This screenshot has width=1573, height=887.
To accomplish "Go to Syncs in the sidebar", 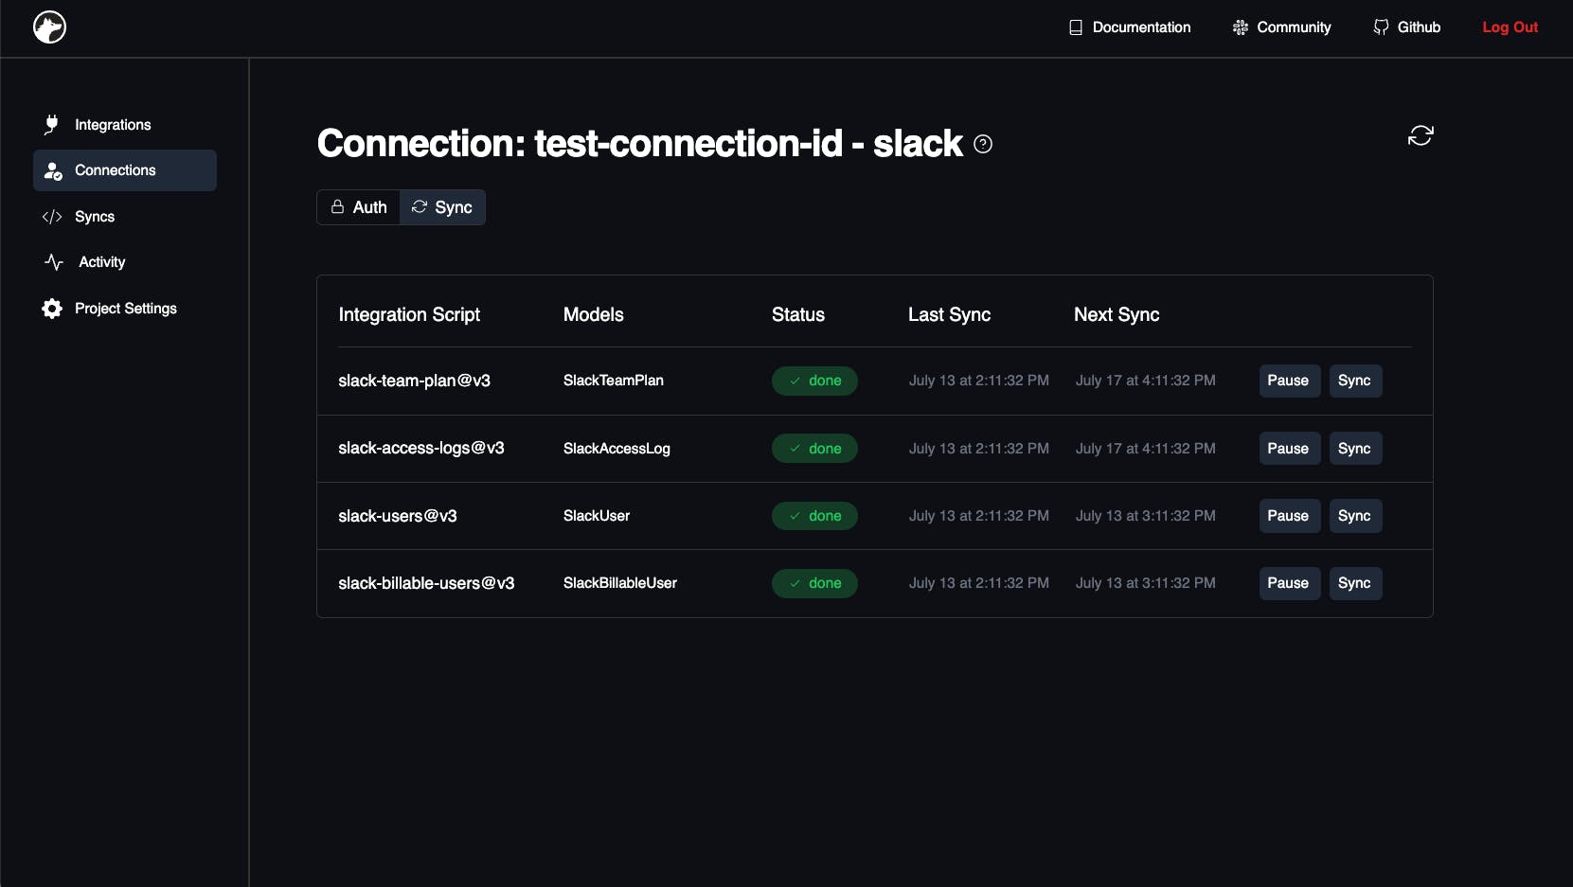I will coord(94,217).
